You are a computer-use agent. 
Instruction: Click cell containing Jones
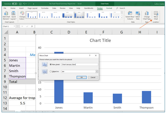click(x=17, y=60)
